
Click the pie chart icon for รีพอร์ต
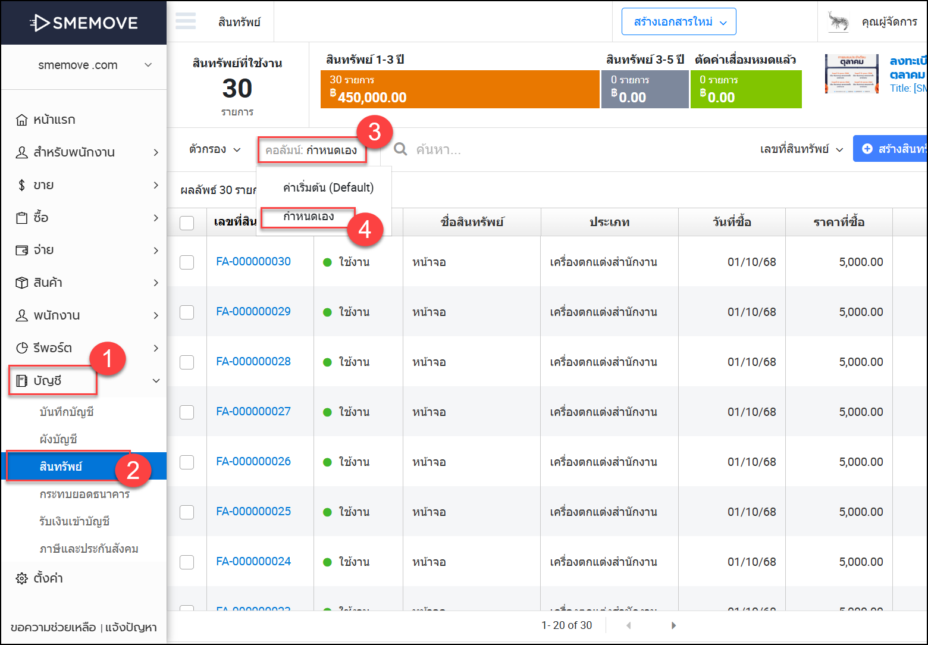click(22, 348)
